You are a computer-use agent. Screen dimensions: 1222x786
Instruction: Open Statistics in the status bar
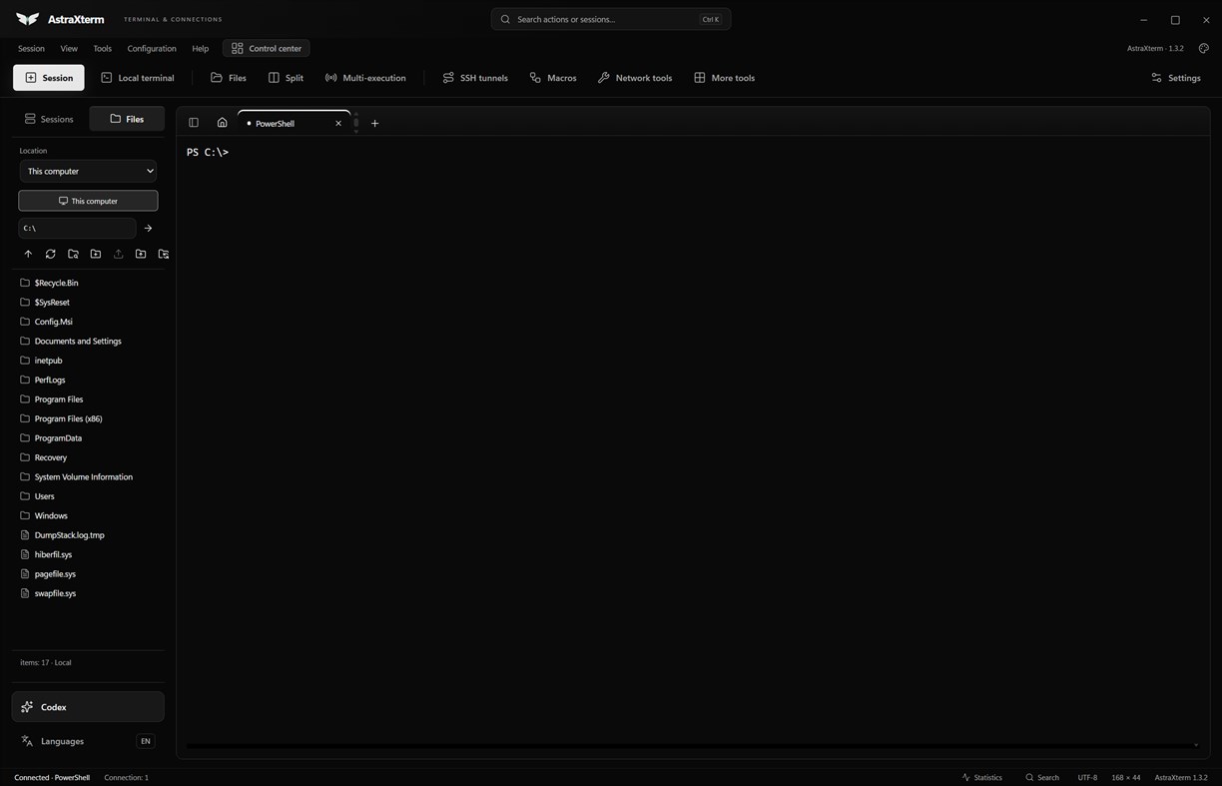pyautogui.click(x=981, y=777)
